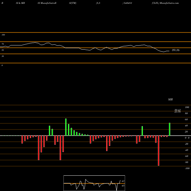Screen dimensions: 191x191
Task: Click the MR axis label 60
Action: (186, 120)
